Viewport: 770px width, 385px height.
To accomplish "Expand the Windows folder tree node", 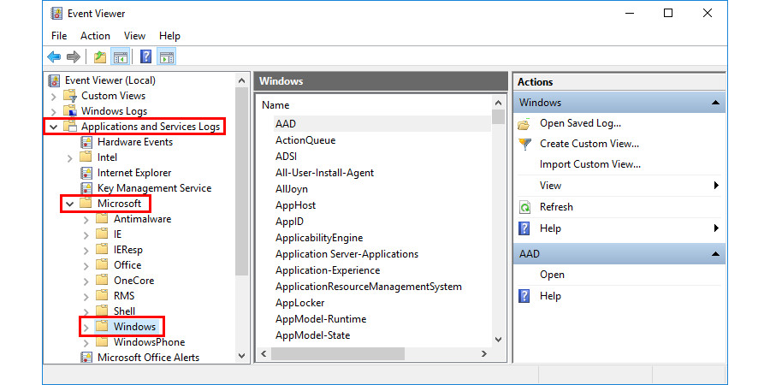I will click(x=86, y=327).
